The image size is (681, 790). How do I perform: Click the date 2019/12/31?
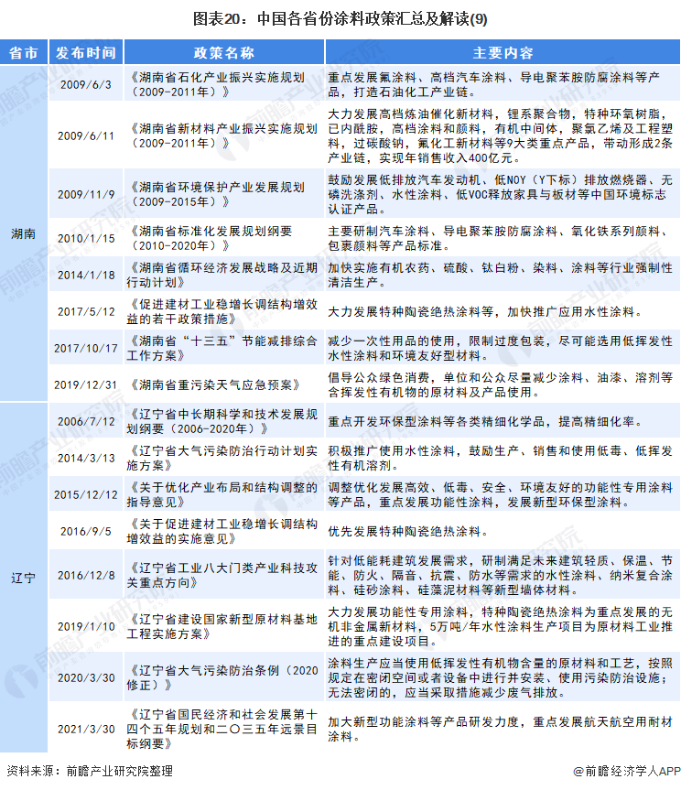[x=86, y=384]
